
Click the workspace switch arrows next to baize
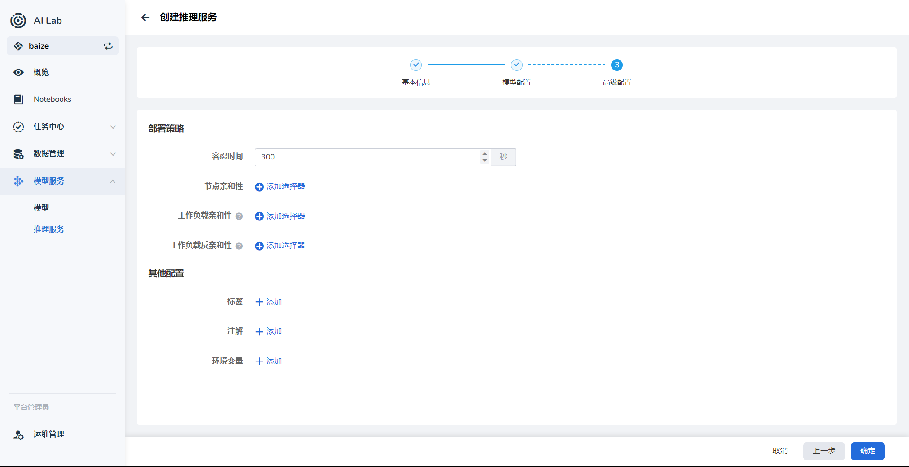pos(108,46)
